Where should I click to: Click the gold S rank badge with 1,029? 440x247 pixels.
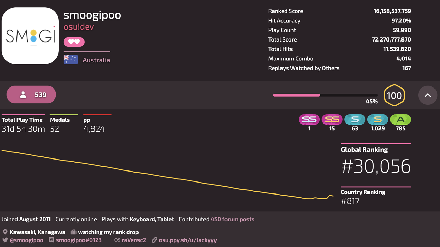point(378,119)
